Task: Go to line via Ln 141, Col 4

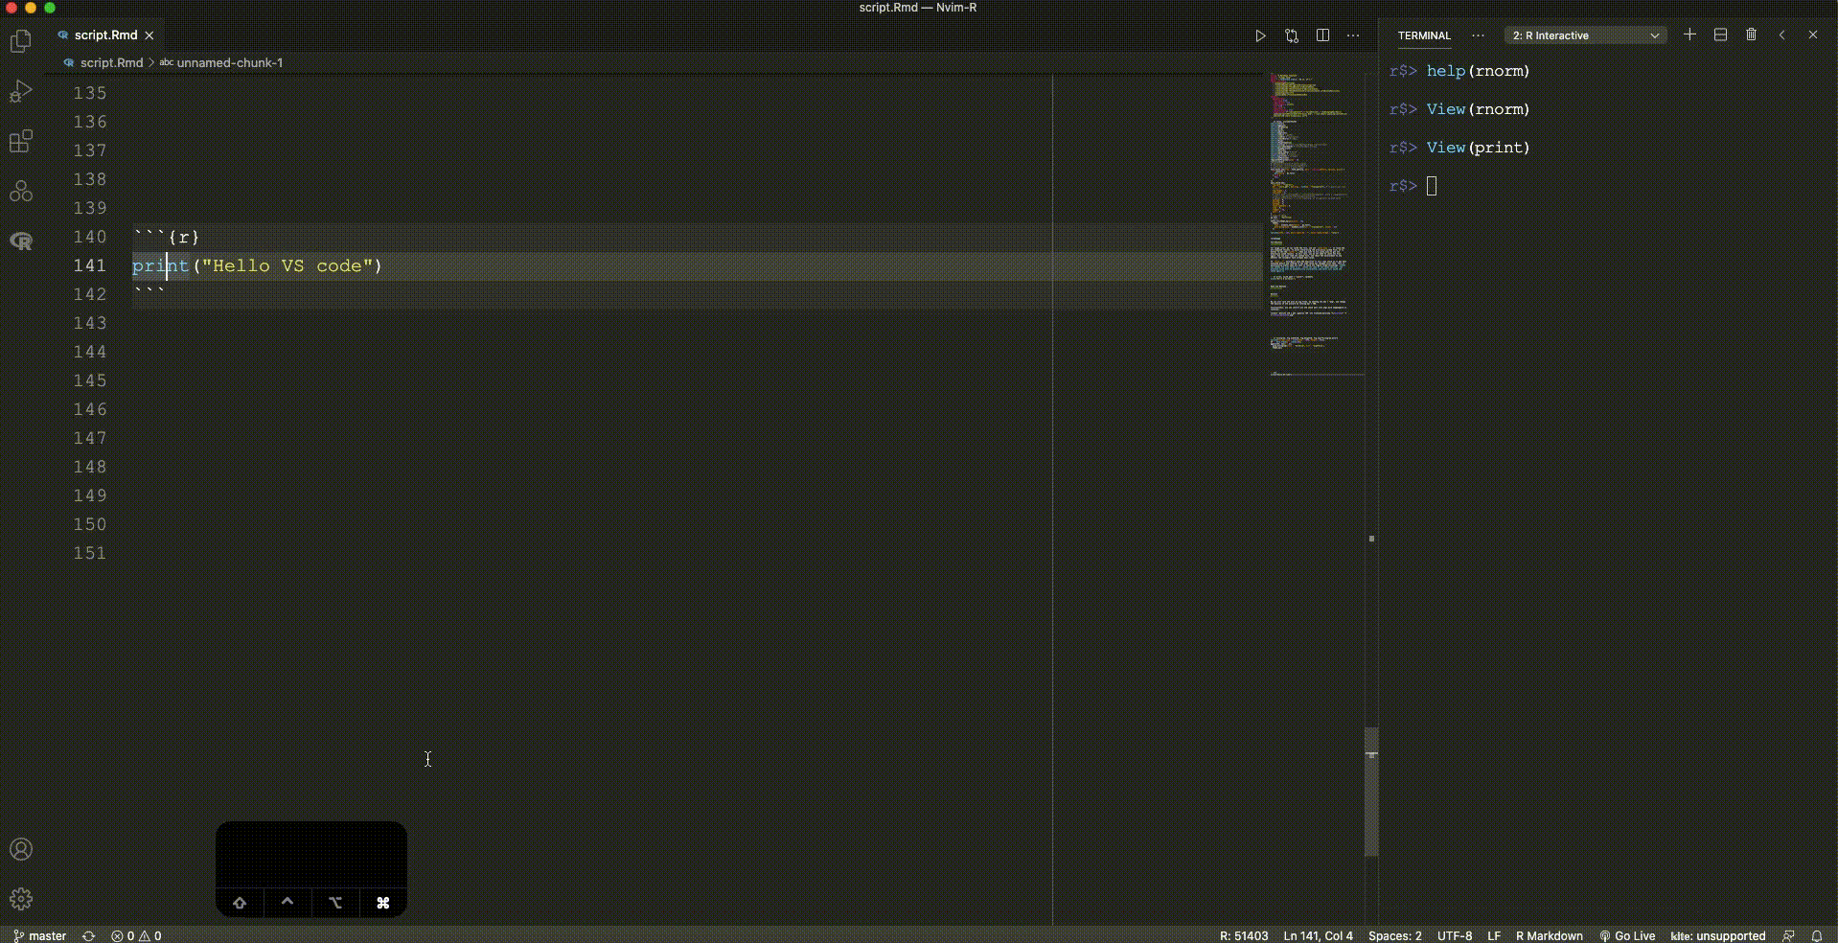Action: tap(1318, 935)
